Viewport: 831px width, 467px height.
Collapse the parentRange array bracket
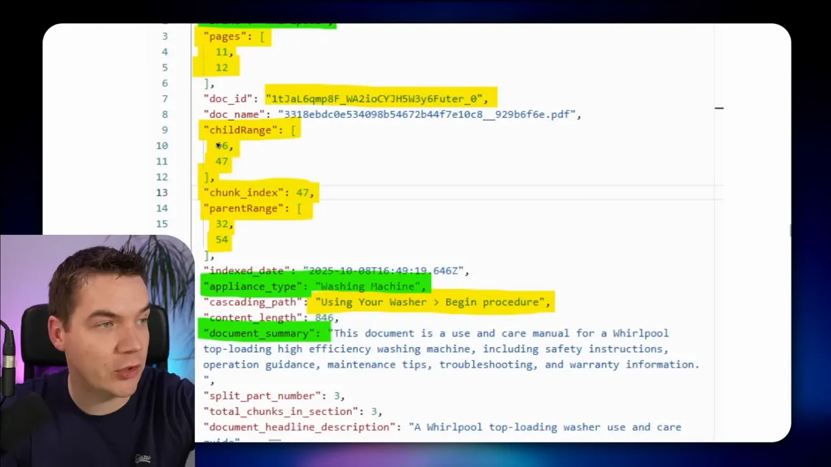pos(299,208)
